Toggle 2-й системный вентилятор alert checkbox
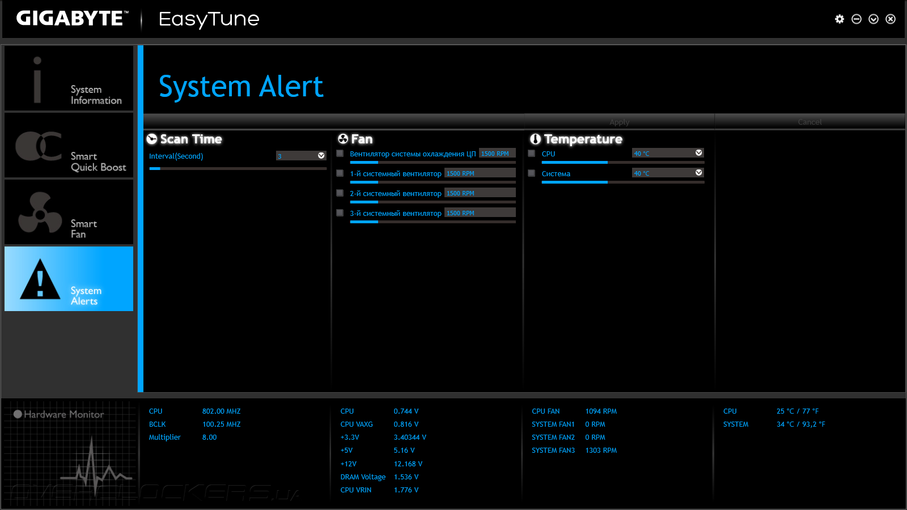This screenshot has width=907, height=510. (340, 193)
